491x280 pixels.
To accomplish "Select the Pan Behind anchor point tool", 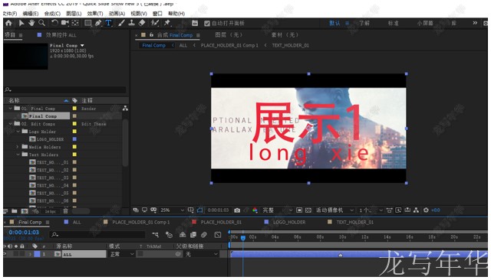I will point(75,23).
